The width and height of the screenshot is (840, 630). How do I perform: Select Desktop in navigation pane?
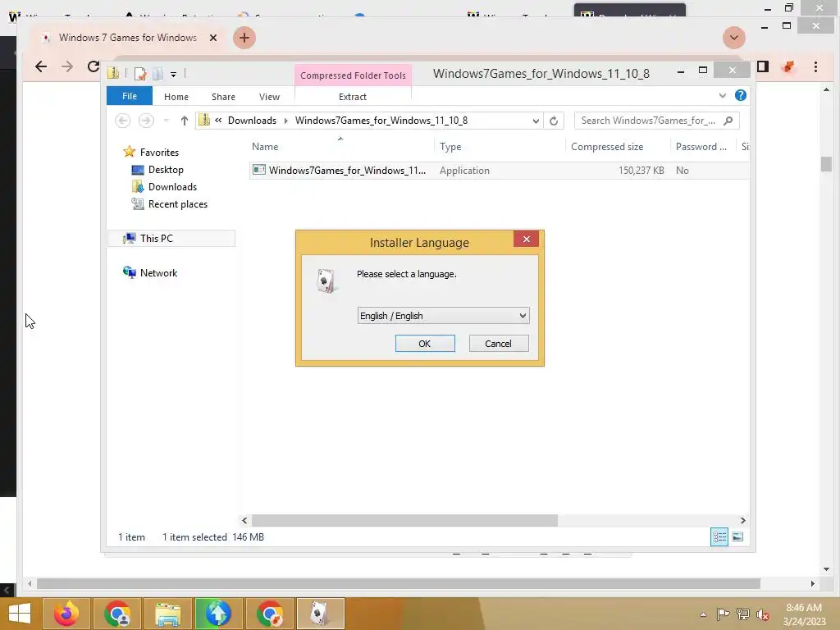pos(166,169)
